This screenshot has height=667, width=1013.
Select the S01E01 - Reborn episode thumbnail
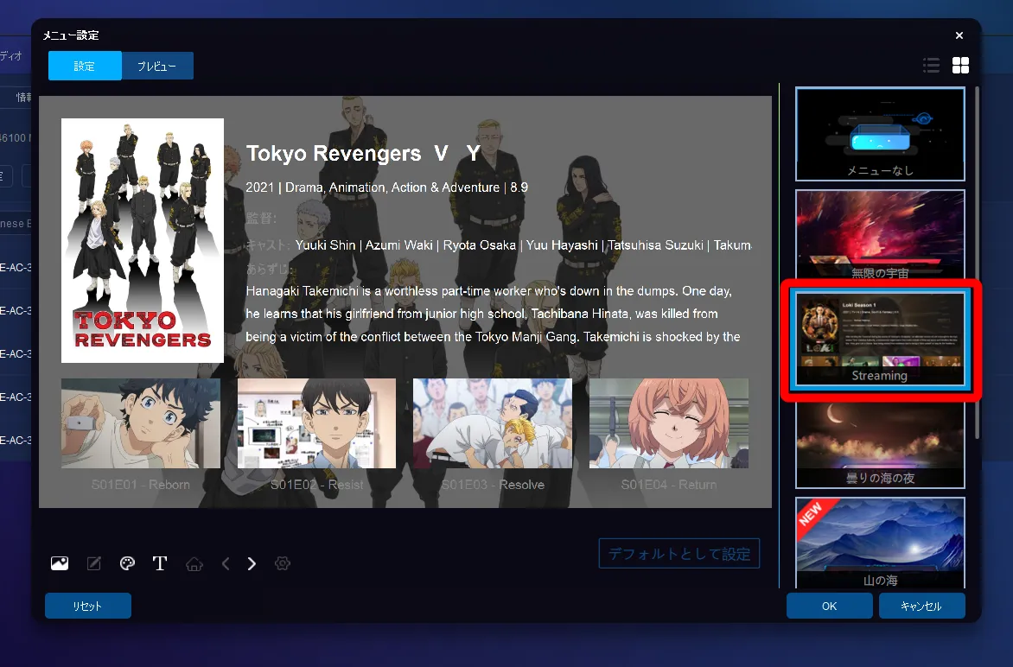(x=141, y=423)
